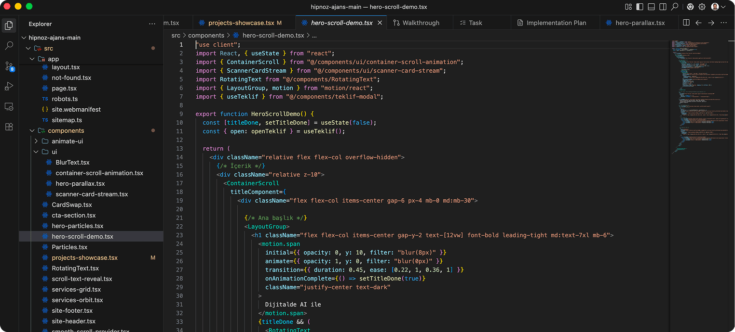Open the Search view in activity bar
Viewport: 735px width, 332px height.
[9, 46]
